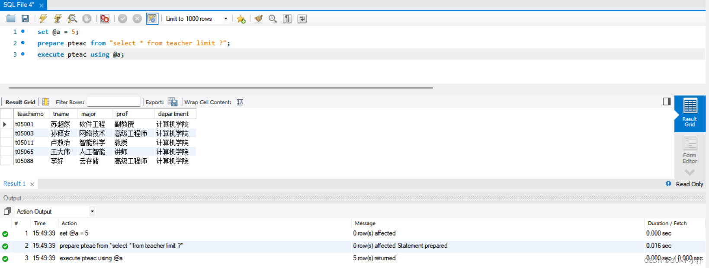Close the Result 1 tab
Viewport: 709px width, 268px height.
32,184
